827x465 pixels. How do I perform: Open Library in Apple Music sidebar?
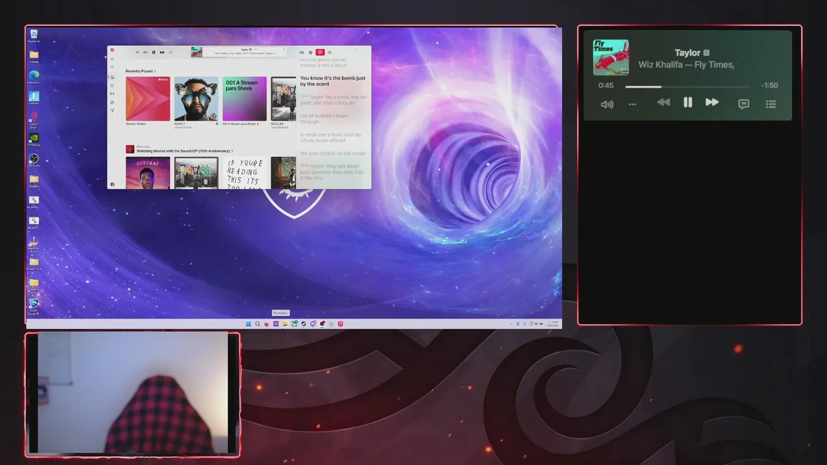[x=112, y=102]
